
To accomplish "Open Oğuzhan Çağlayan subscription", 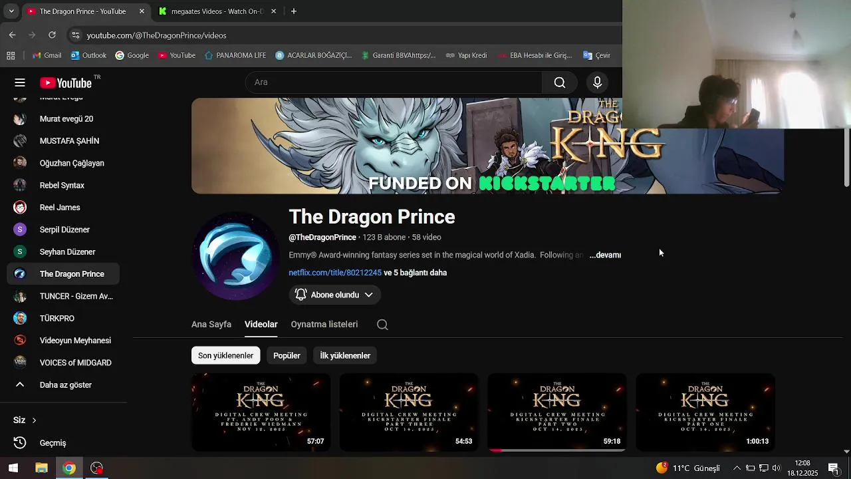I will 63,163.
